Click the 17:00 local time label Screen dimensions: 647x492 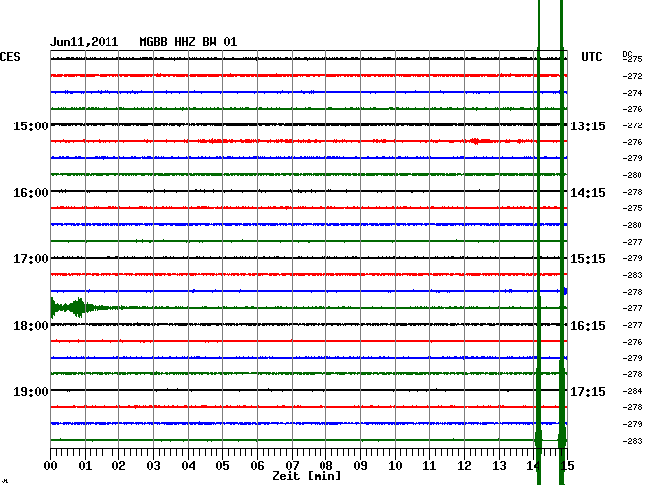coord(31,259)
